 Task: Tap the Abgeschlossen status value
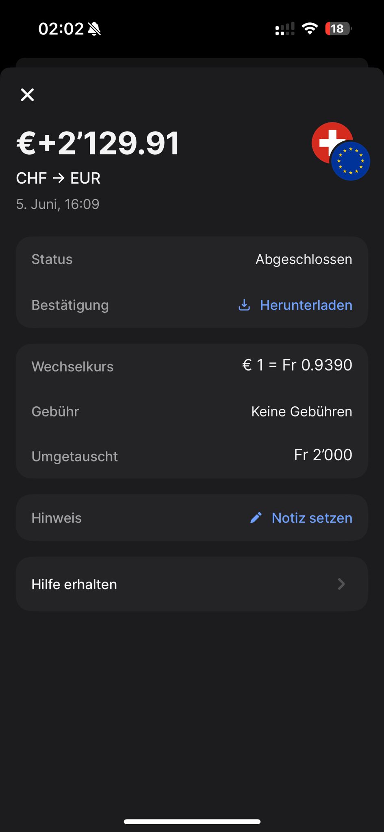pos(304,259)
